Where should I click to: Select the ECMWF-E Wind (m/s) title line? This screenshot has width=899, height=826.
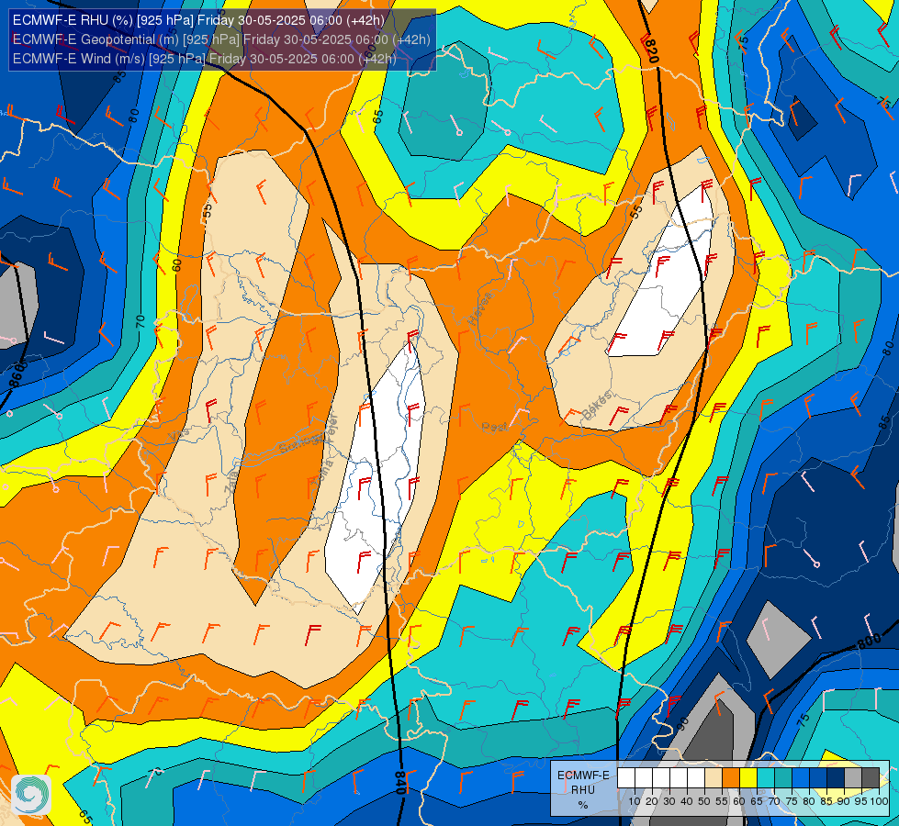[x=204, y=59]
